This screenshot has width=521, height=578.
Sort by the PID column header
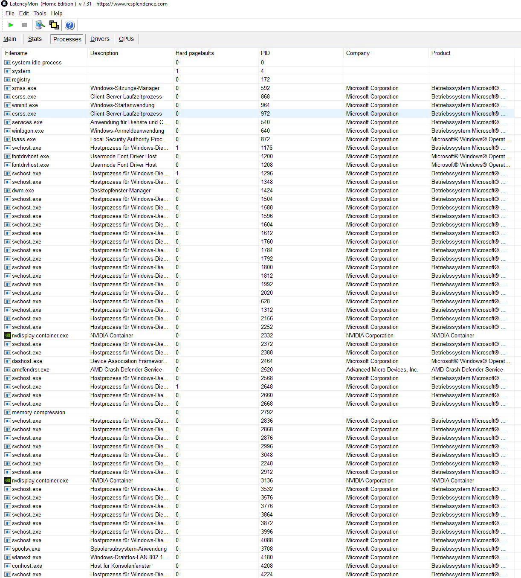click(301, 53)
